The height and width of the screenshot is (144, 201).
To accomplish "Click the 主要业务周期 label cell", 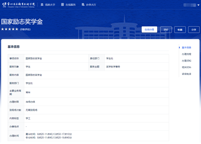I will pos(16,92).
